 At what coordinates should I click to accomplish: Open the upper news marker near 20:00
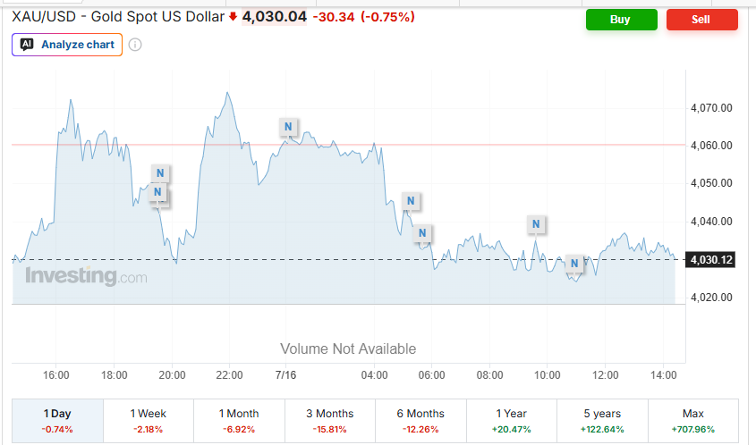click(160, 172)
